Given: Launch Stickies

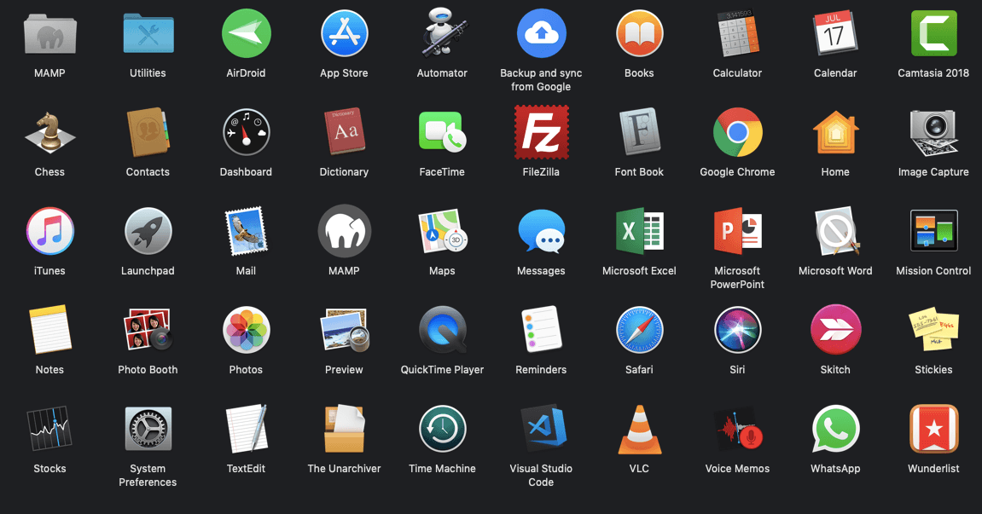Looking at the screenshot, I should click(933, 330).
